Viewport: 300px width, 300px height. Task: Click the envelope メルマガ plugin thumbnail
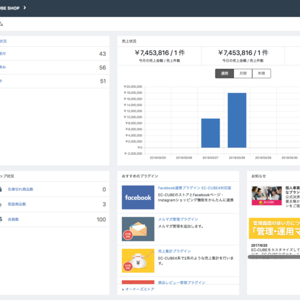coord(138,229)
